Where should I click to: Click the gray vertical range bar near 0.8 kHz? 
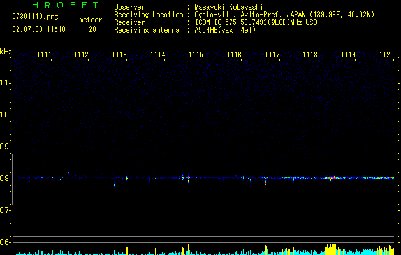(12, 179)
